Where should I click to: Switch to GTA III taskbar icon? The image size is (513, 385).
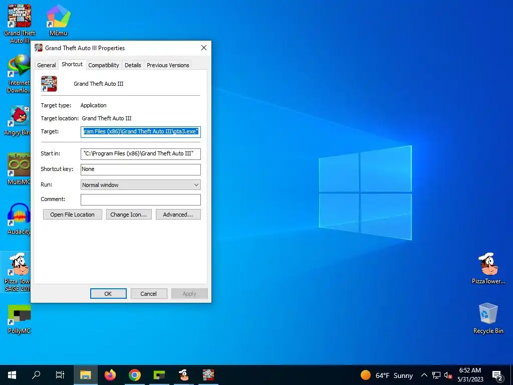(208, 375)
